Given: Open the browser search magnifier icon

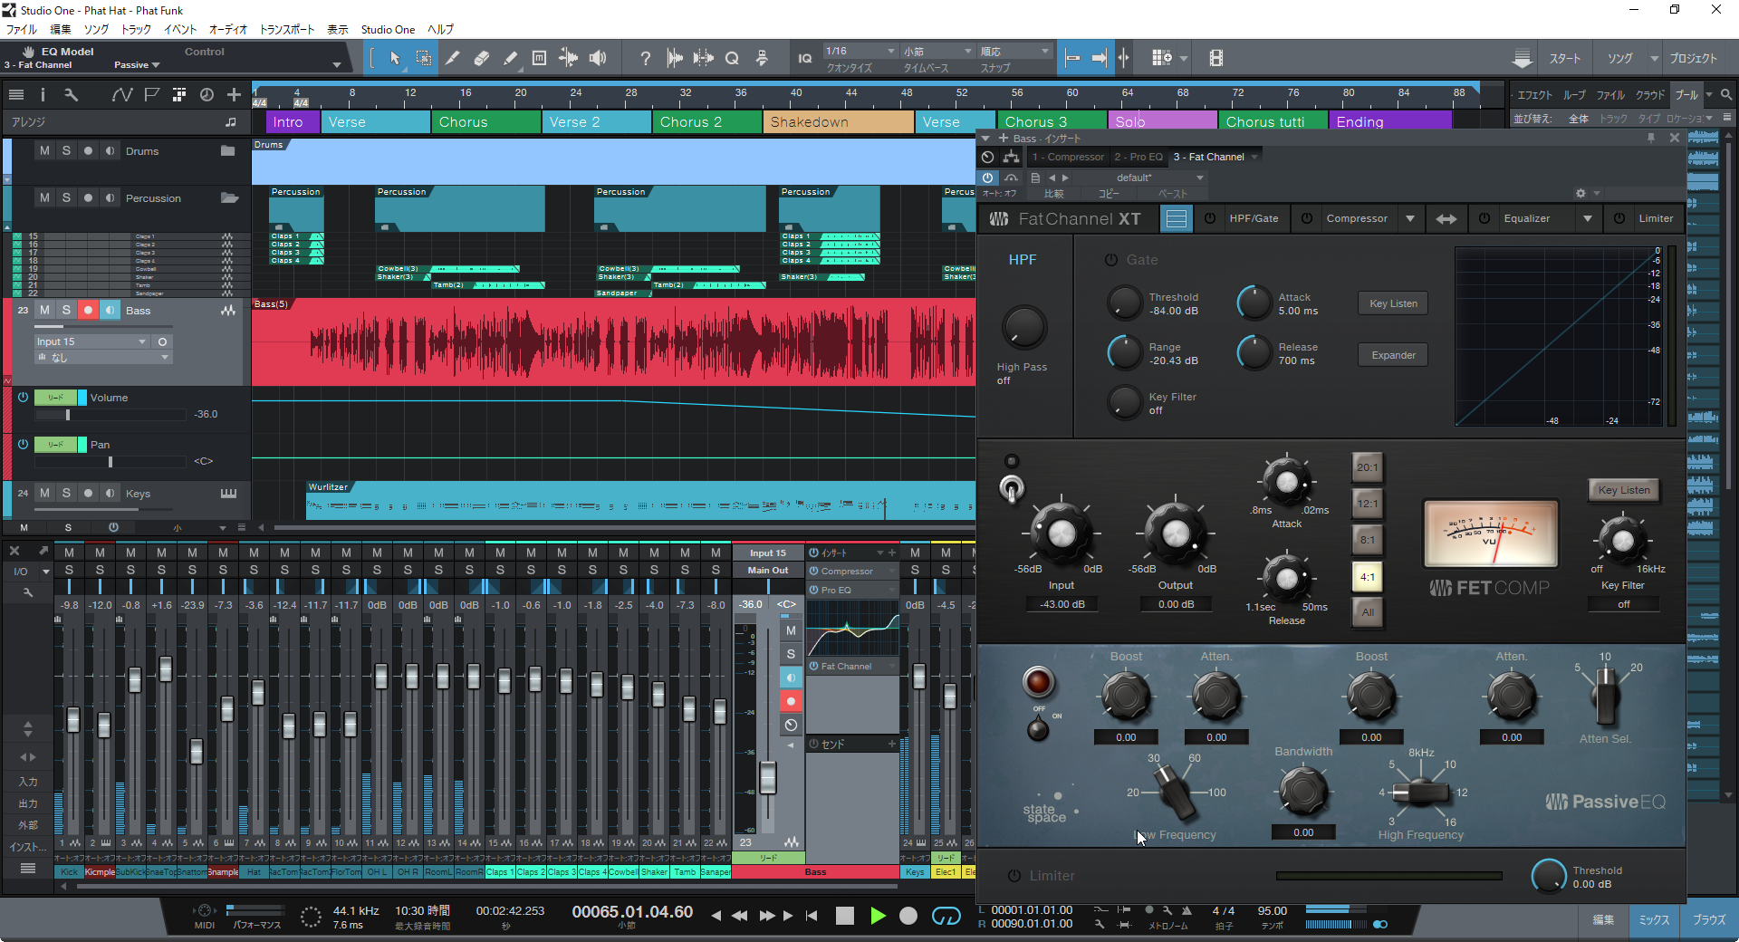Looking at the screenshot, I should point(1726,94).
